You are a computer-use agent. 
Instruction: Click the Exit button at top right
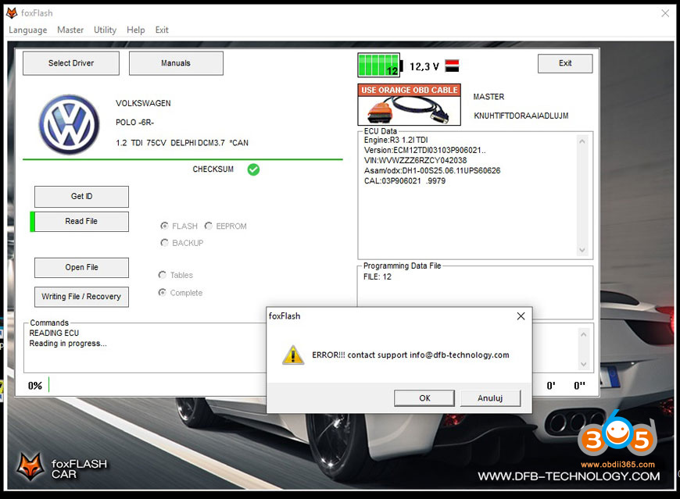pyautogui.click(x=565, y=64)
